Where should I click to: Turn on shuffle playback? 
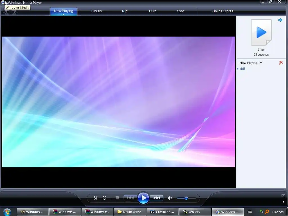pos(96,198)
